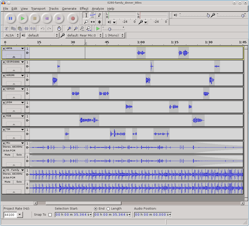Mute the Mix track

(7, 155)
